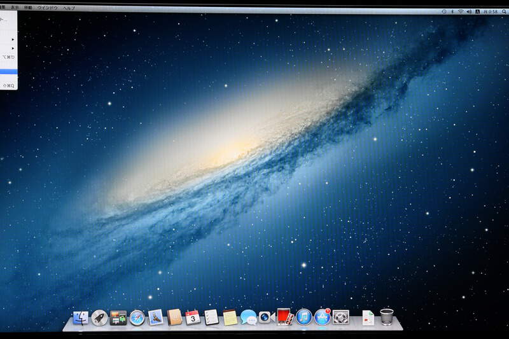Open System Preferences gear icon
The height and width of the screenshot is (339, 509).
tap(341, 317)
